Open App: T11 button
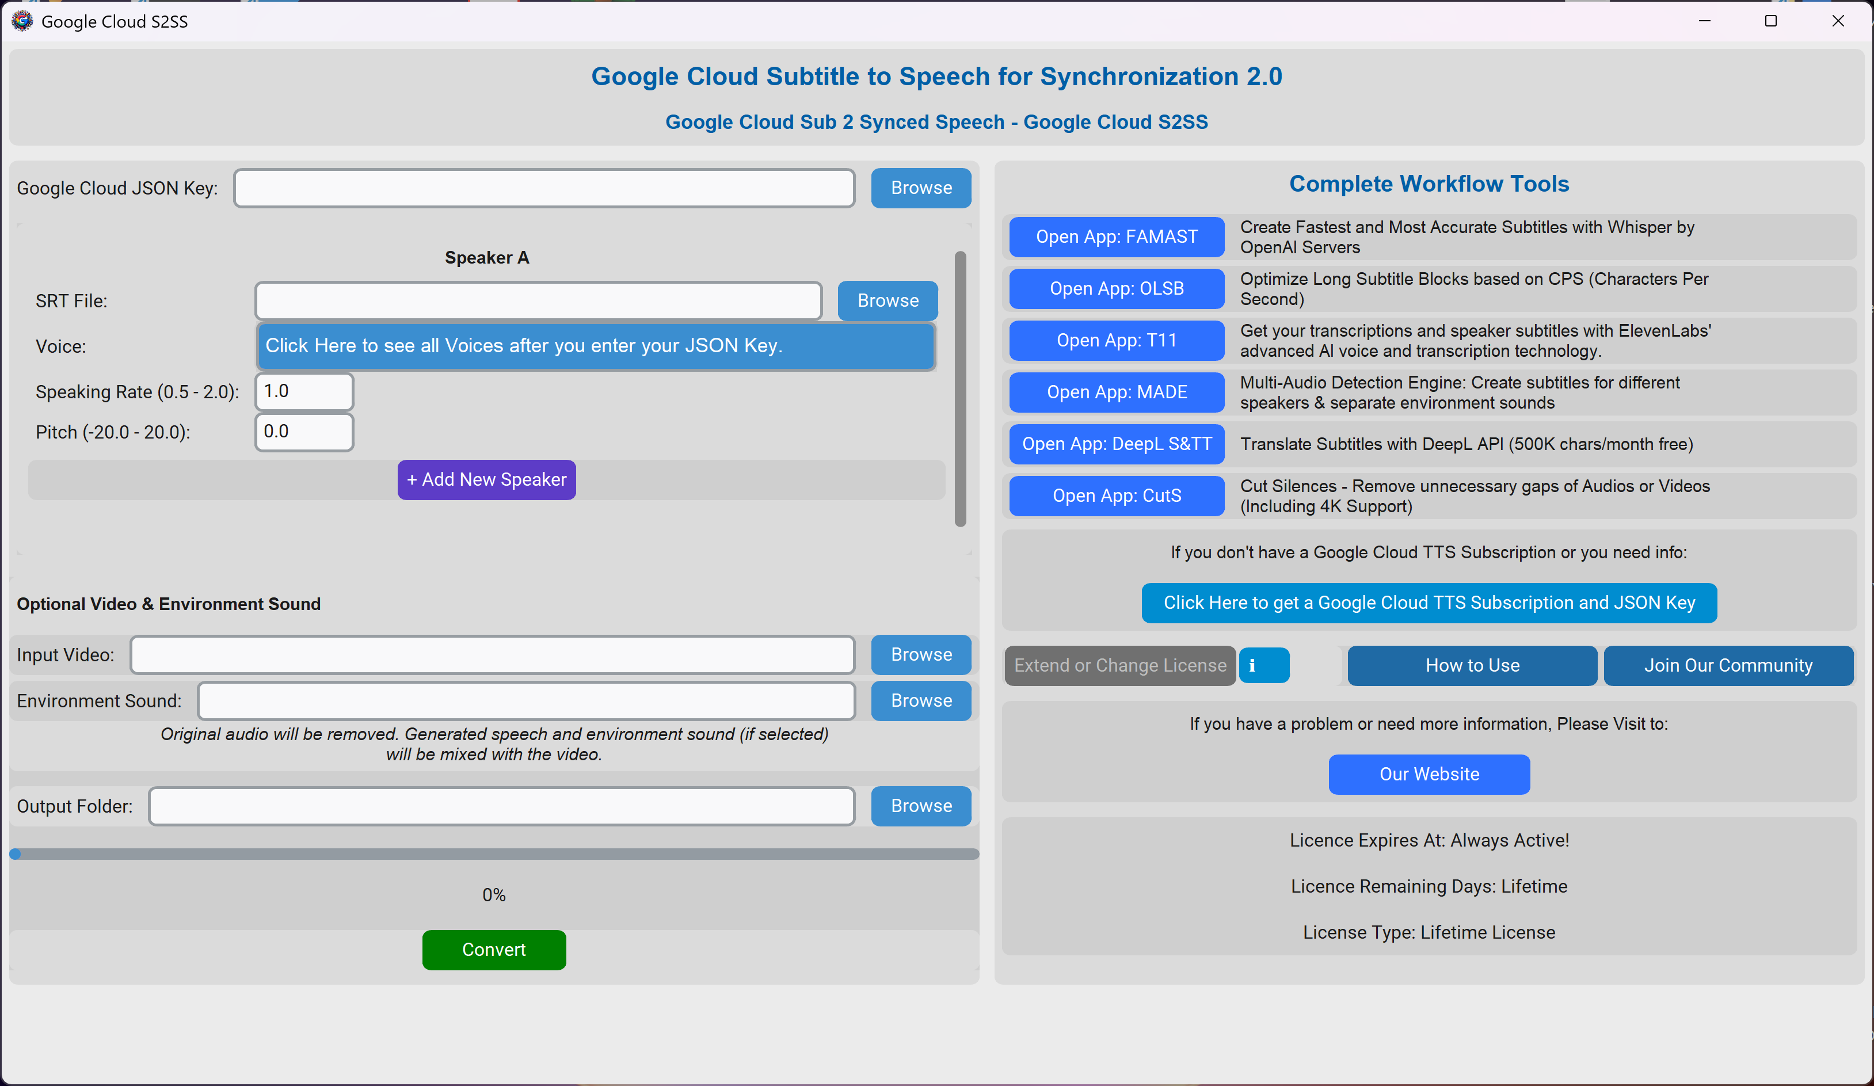The height and width of the screenshot is (1086, 1874). [1116, 341]
